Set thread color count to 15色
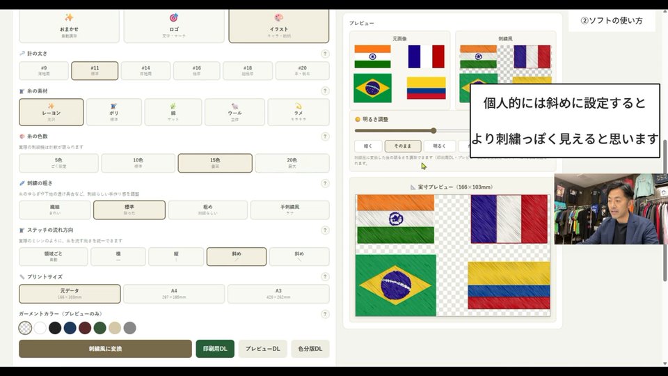Screen dimensions: 668x376 coord(215,163)
